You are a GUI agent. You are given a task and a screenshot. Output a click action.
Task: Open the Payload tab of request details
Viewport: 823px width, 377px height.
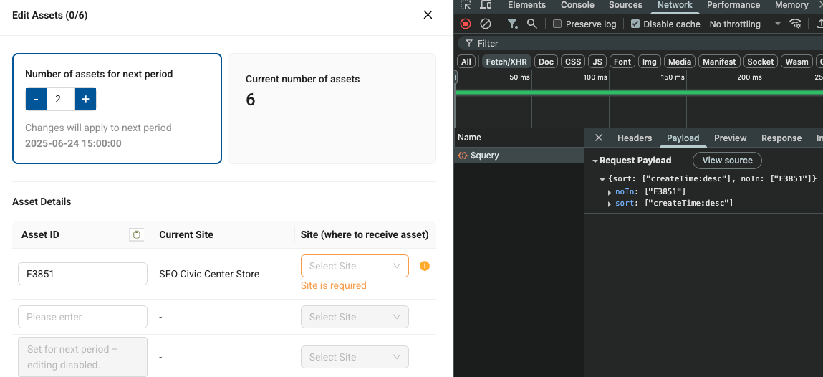pos(683,138)
